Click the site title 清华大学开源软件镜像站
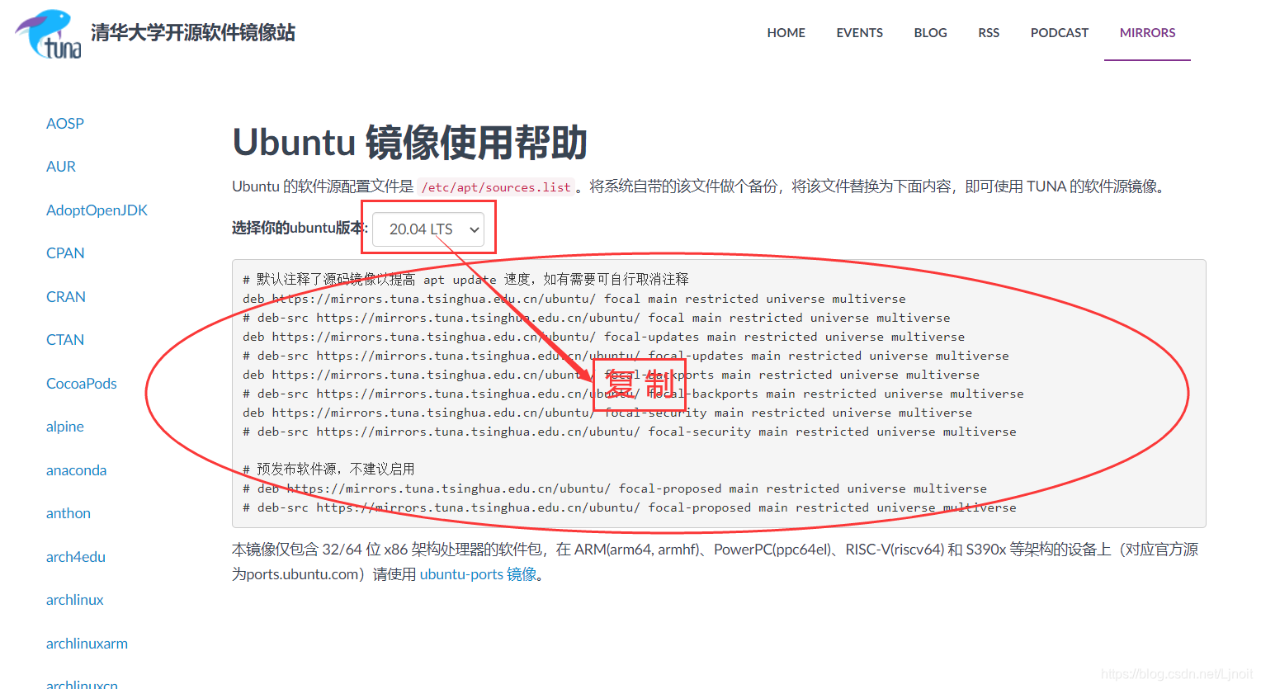 pyautogui.click(x=193, y=33)
